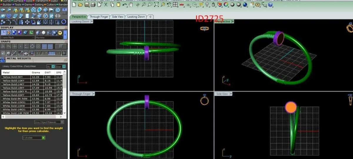353x159 pixels.
Task: Toggle the 0.1 snap increment
Action: point(38,53)
